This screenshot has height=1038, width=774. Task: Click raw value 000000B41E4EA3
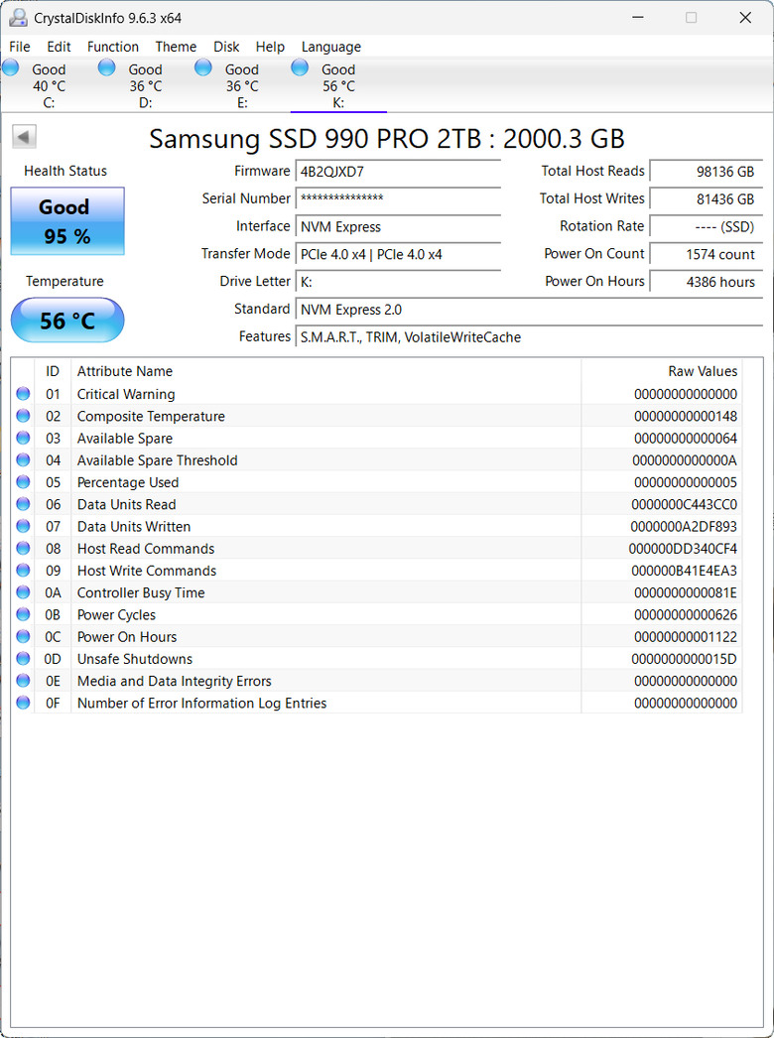click(x=683, y=571)
